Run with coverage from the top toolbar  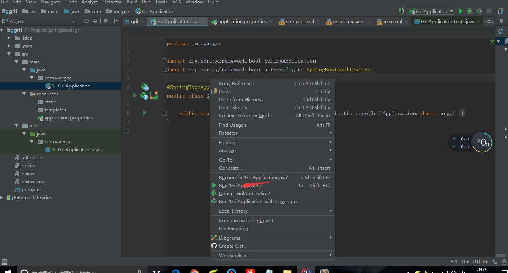point(480,11)
